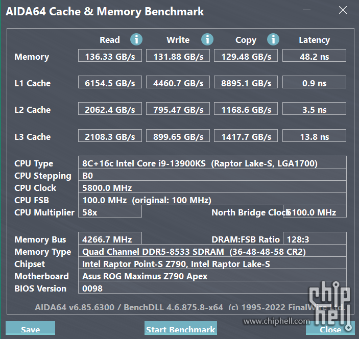Click the BIOS Version 0098 field

(212, 287)
